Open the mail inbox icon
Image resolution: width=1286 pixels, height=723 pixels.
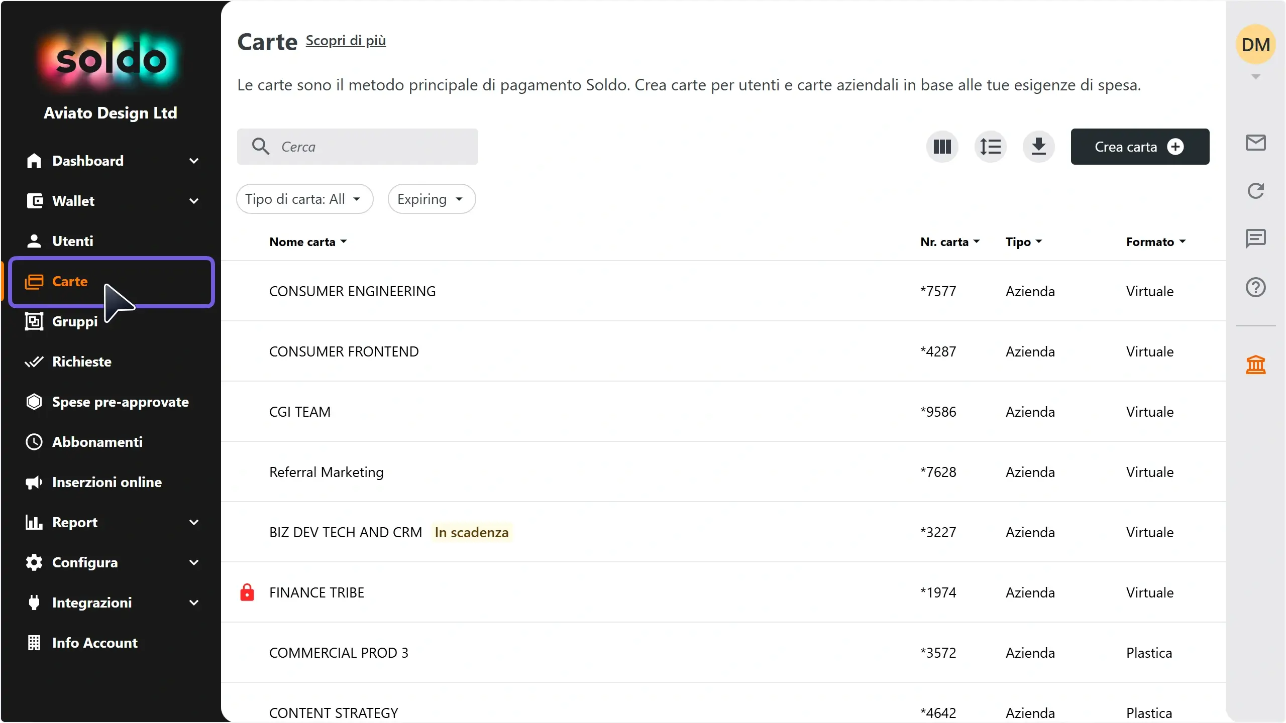1255,143
